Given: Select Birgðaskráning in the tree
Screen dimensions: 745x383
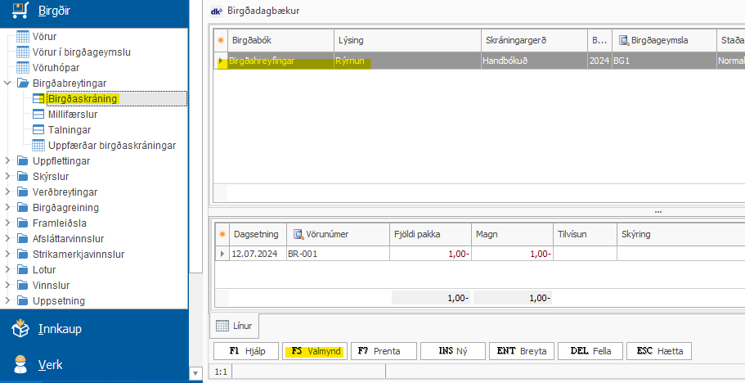Looking at the screenshot, I should tap(82, 99).
